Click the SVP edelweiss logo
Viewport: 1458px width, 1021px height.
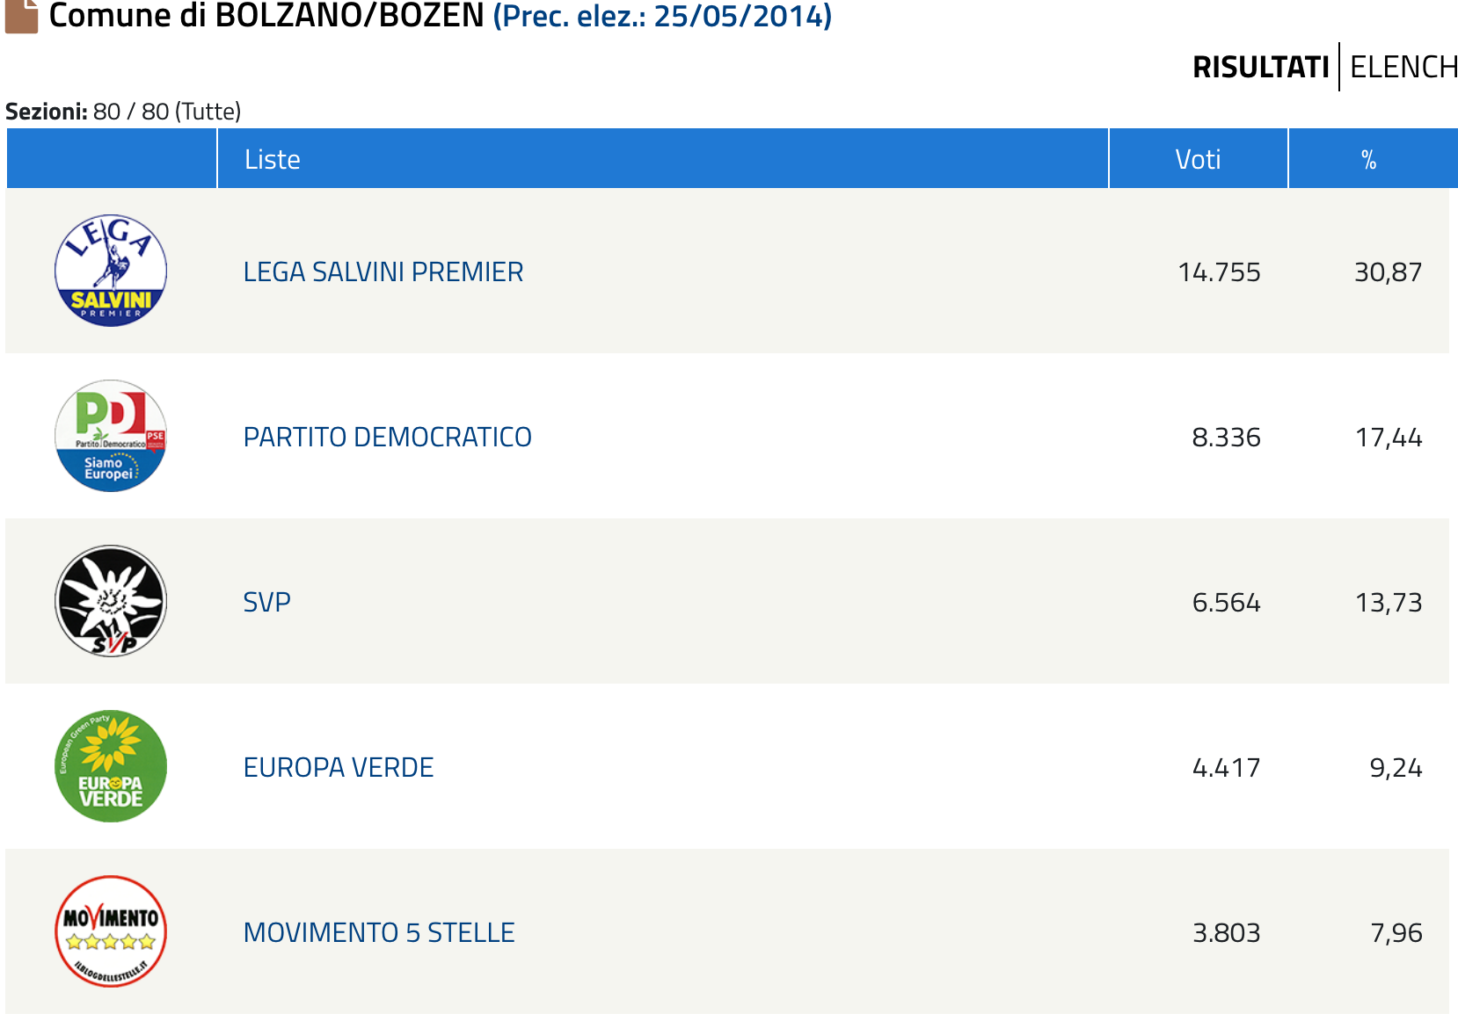[111, 601]
